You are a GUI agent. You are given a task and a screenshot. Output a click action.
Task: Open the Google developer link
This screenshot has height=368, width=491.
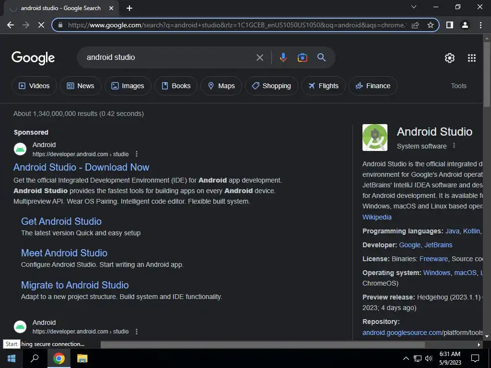[409, 245]
